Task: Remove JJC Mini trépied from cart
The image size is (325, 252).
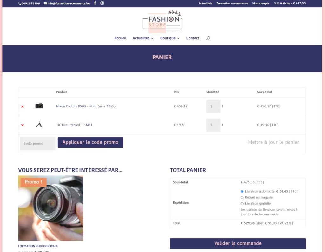Action: [23, 125]
